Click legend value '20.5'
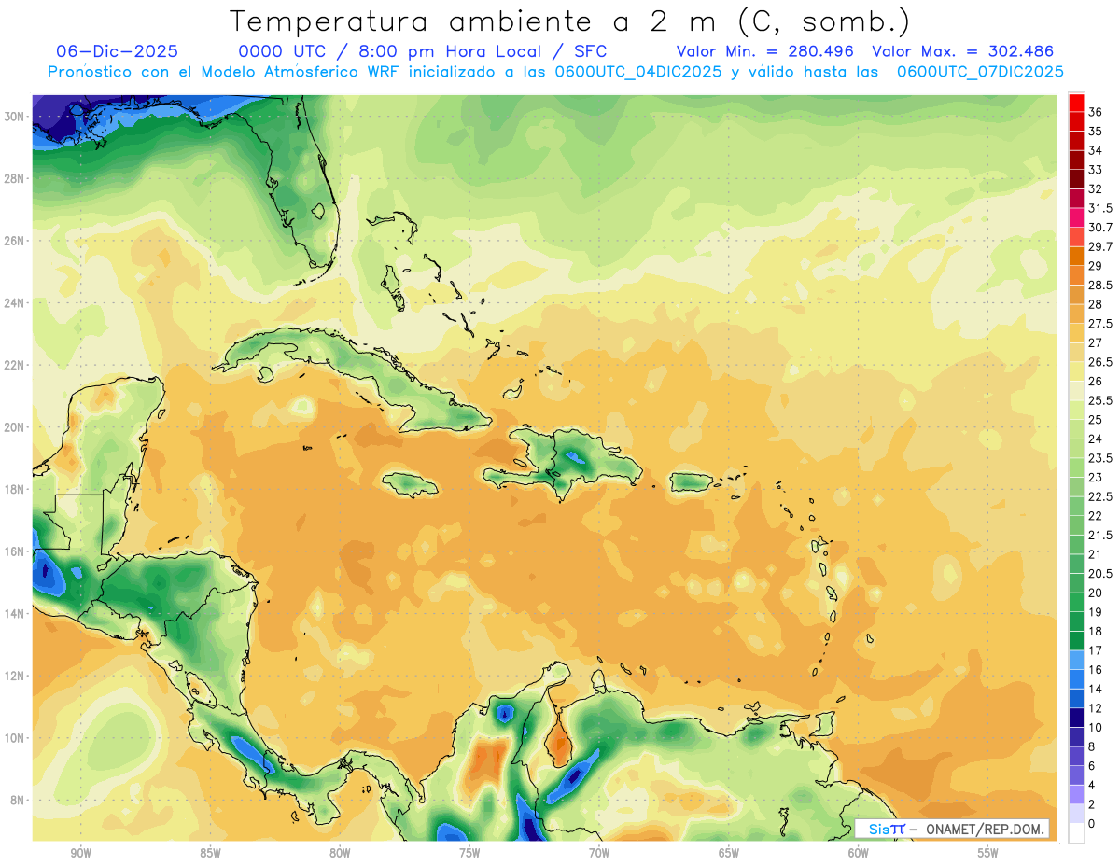This screenshot has height=865, width=1120. 1100,574
